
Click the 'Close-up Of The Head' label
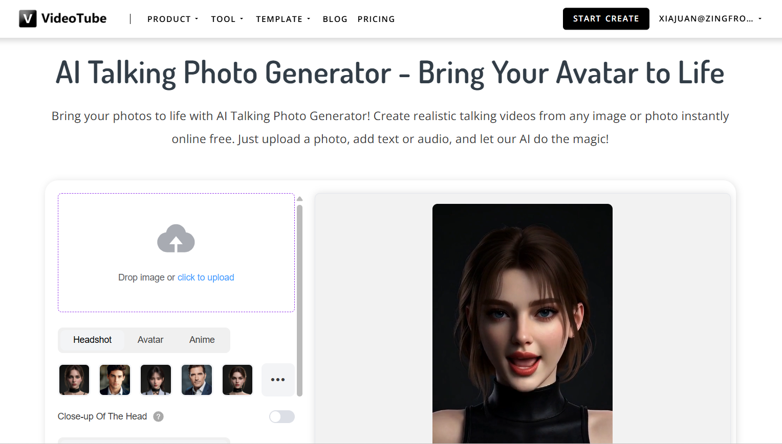[x=102, y=416]
